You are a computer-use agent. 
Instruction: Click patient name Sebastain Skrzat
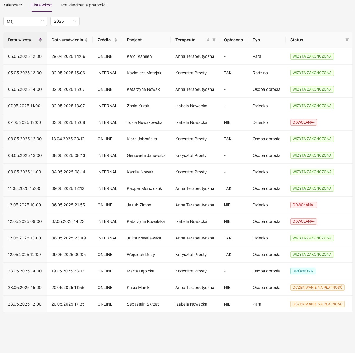point(143,304)
